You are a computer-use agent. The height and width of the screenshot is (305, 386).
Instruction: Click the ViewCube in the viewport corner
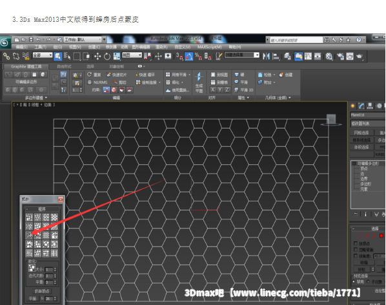(331, 120)
